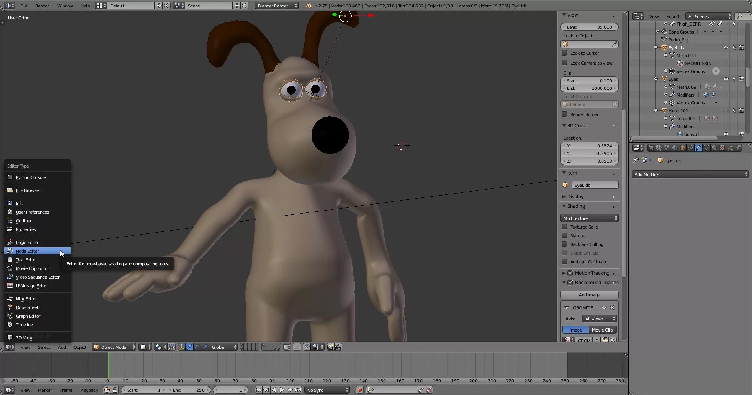Open the Object properties tab (orange cube)
752x395 pixels.
point(682,148)
